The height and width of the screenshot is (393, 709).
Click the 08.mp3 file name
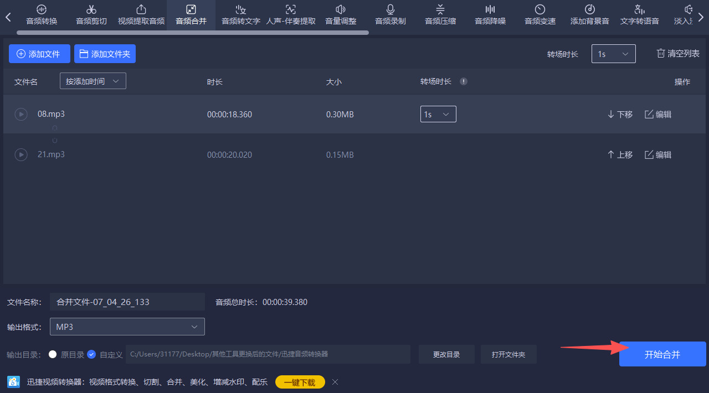[x=51, y=114]
